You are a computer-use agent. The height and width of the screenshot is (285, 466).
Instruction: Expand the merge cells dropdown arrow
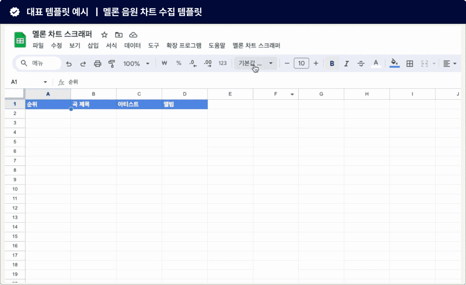pyautogui.click(x=434, y=64)
